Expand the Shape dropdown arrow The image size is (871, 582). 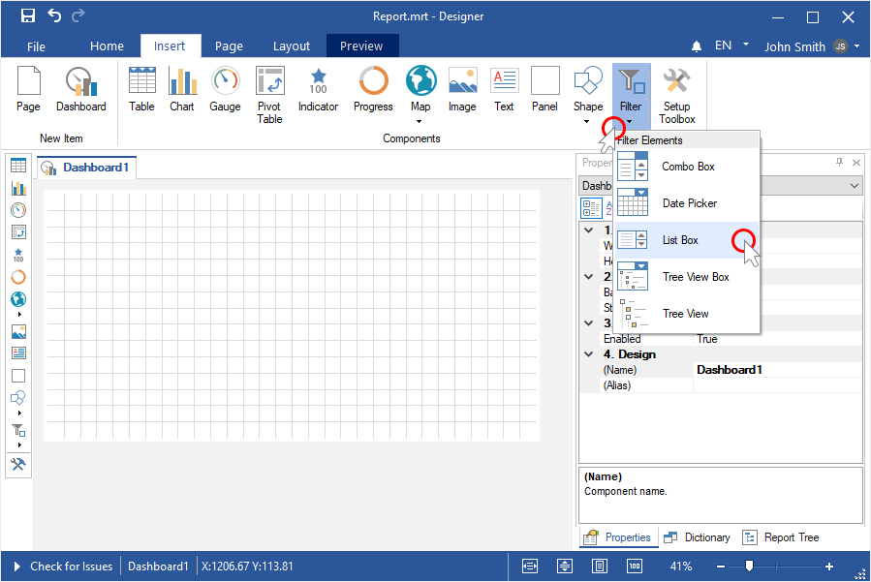click(x=587, y=122)
